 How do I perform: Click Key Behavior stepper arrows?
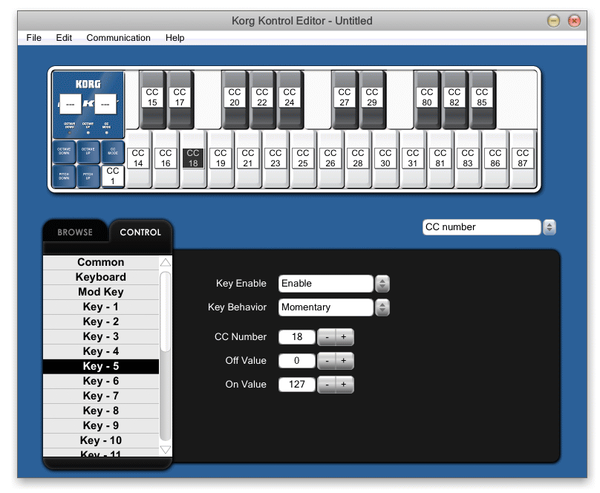(382, 307)
